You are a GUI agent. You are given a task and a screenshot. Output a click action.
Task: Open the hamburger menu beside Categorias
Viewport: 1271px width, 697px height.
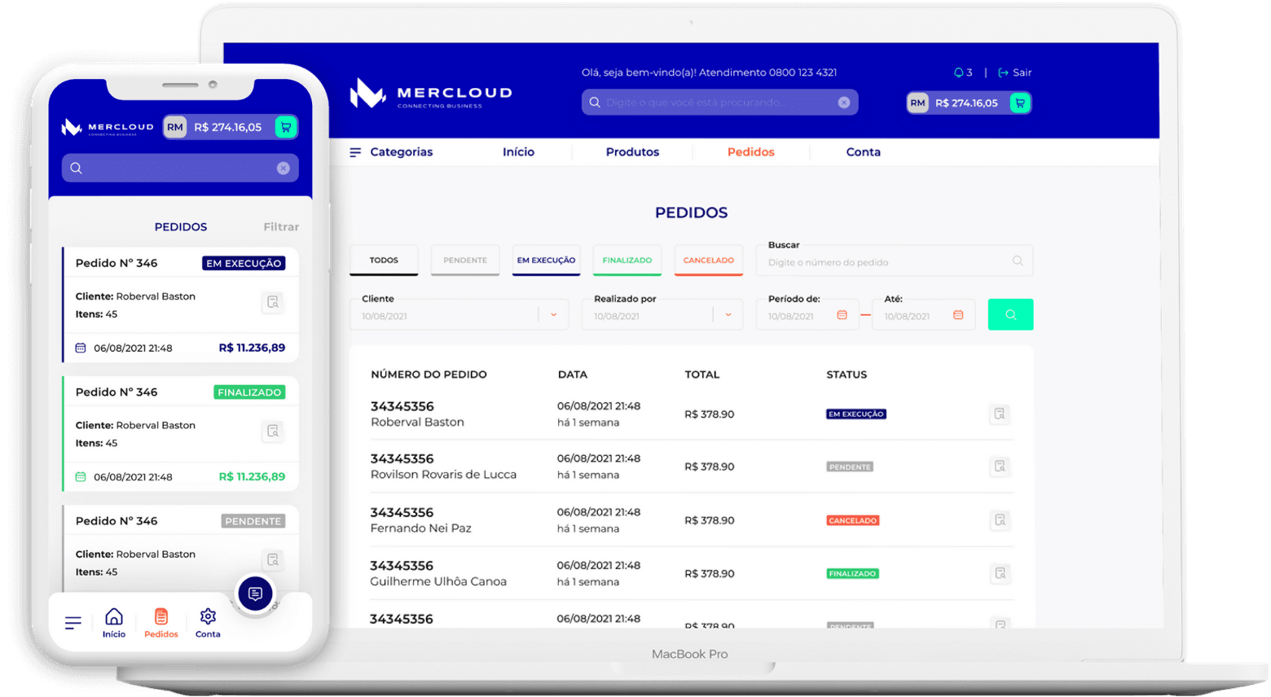point(354,152)
